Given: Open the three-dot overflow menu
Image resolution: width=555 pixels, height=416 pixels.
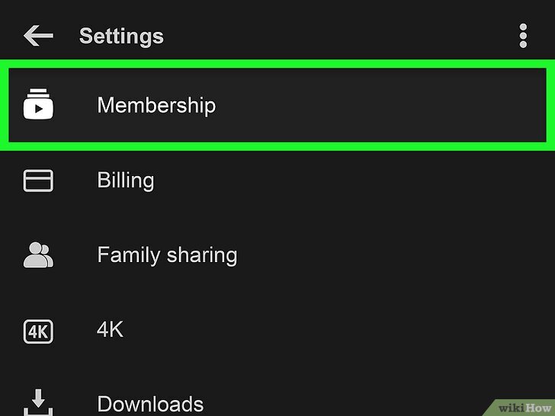Looking at the screenshot, I should coord(523,36).
